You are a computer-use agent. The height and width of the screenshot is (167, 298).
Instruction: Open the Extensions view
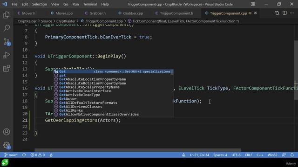point(7,68)
